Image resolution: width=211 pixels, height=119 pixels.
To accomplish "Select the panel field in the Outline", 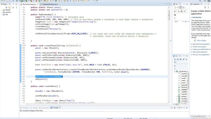I will point(183,83).
